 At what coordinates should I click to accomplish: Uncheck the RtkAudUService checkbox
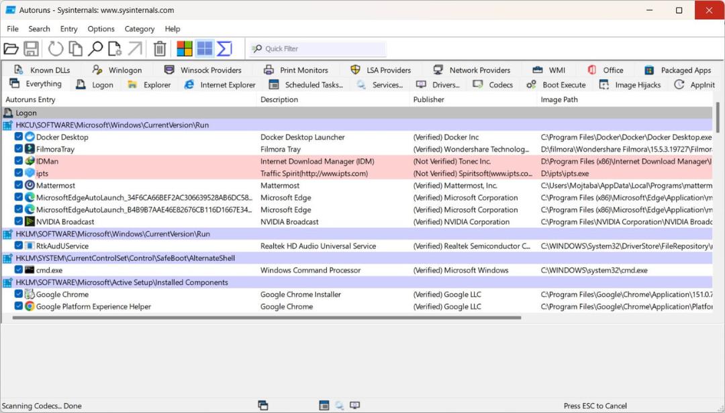pos(19,245)
